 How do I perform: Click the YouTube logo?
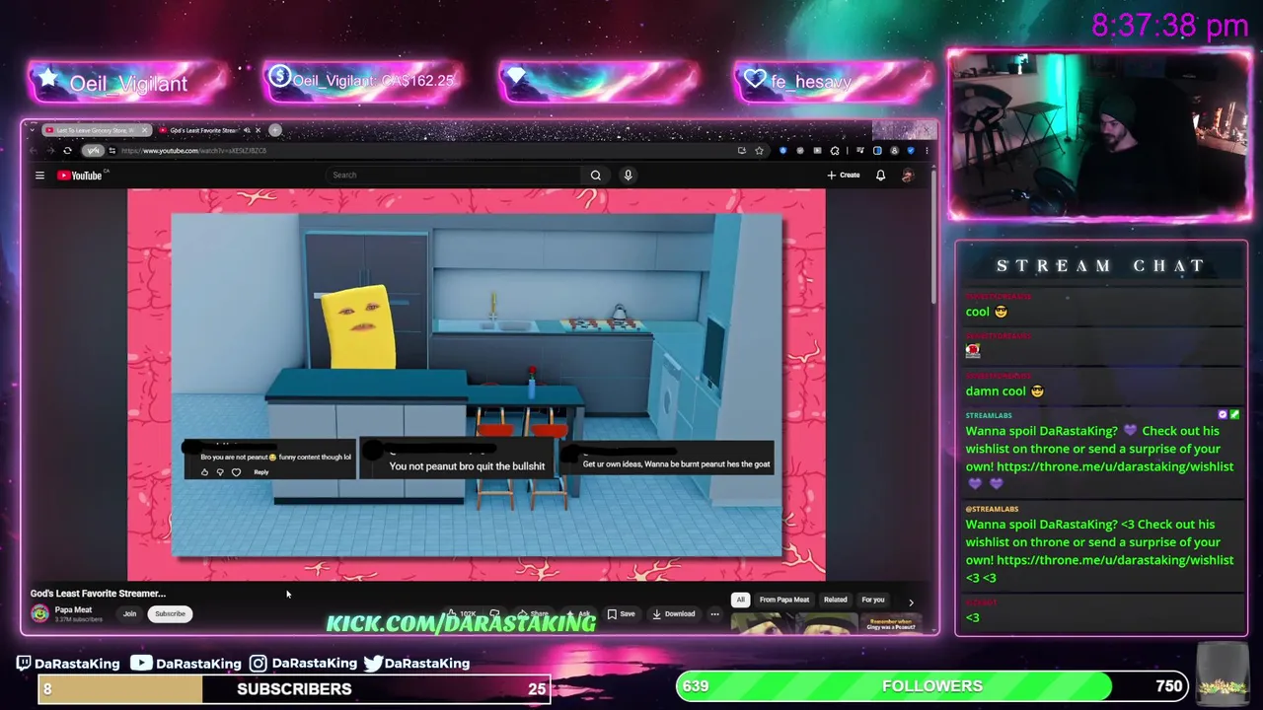pyautogui.click(x=80, y=176)
